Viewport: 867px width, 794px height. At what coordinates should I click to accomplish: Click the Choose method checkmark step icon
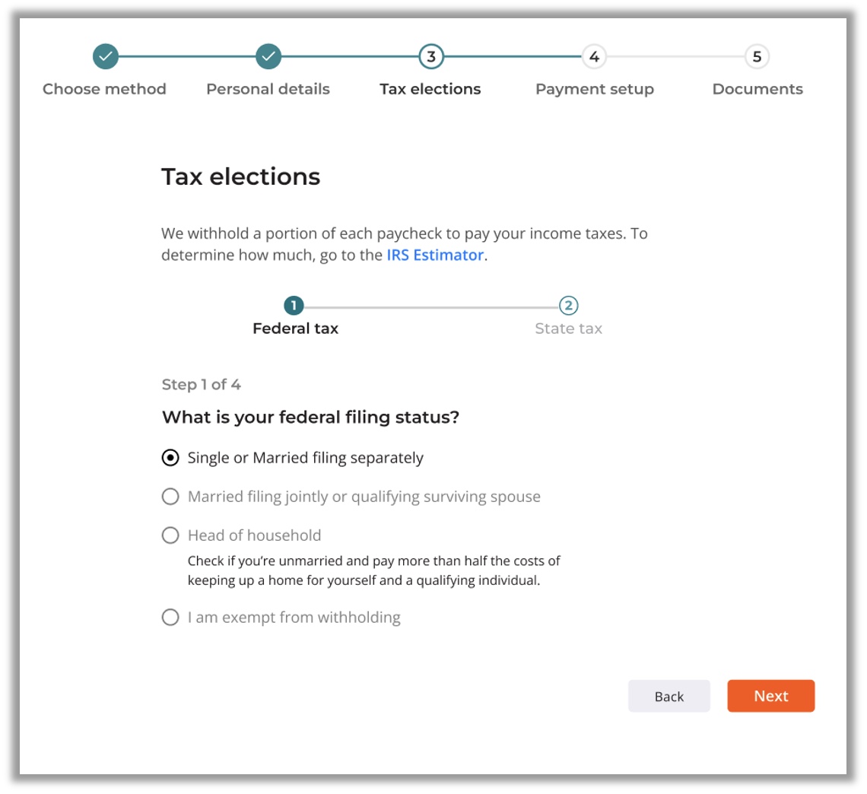(x=105, y=56)
